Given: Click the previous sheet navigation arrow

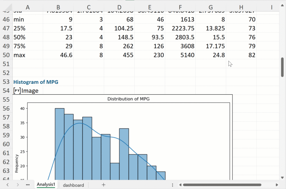Looking at the screenshot, I should (x=8, y=185).
